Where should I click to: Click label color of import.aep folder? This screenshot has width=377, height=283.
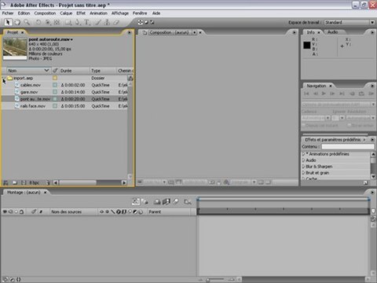point(55,78)
